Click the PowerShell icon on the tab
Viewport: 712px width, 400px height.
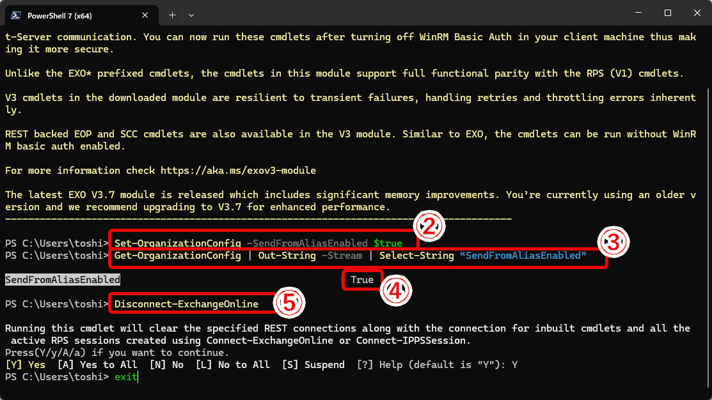coord(16,15)
